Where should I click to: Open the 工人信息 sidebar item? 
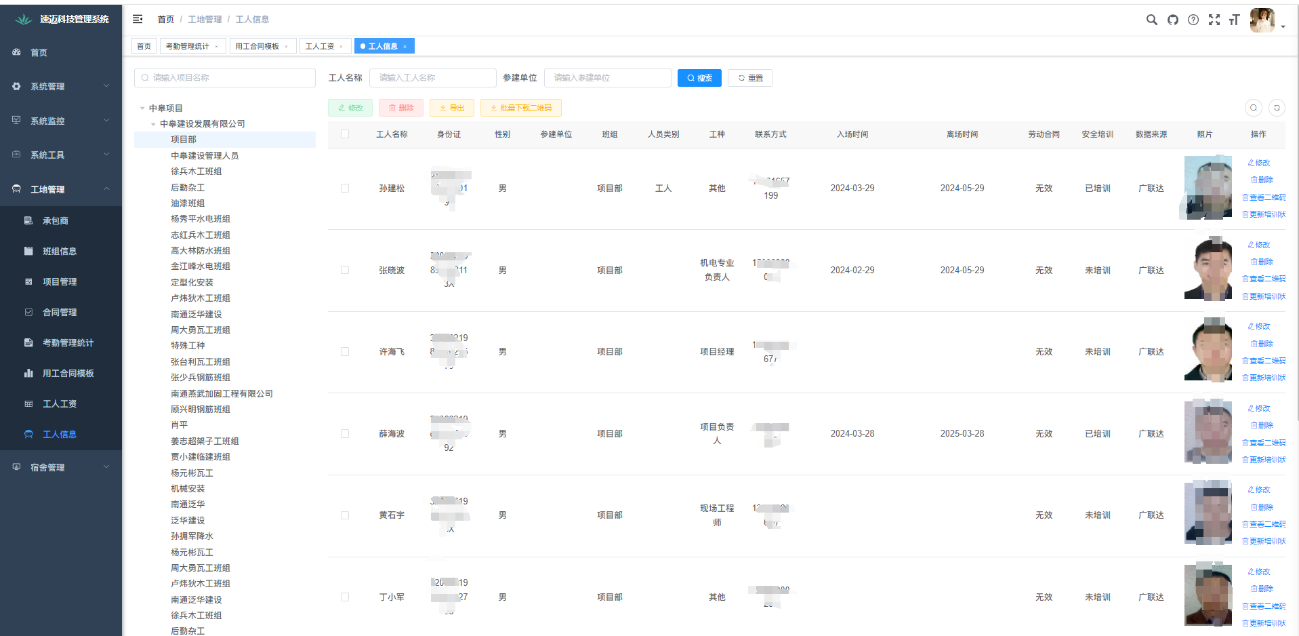click(61, 434)
